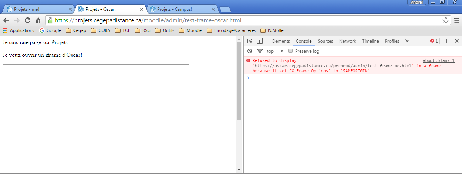
Task: Reload the page with the refresh icon
Action: [27, 20]
